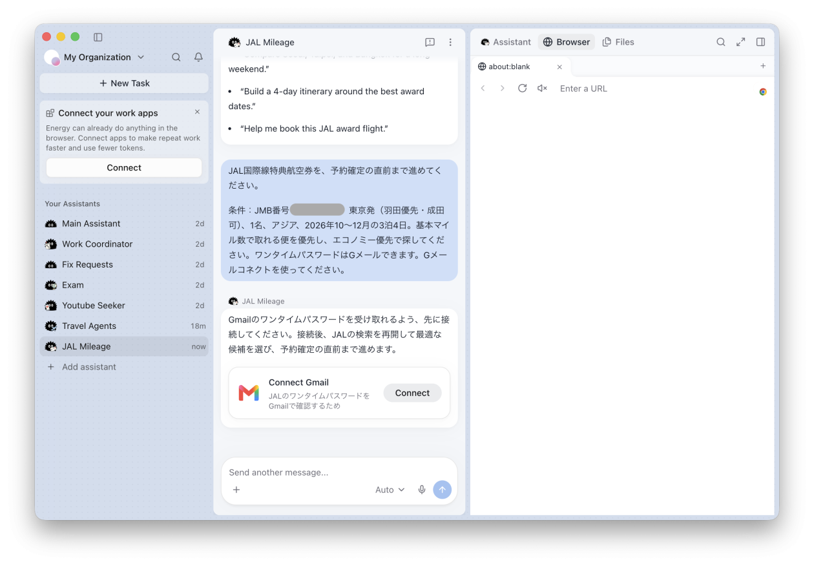
Task: Click the Chrome icon in browser pane
Action: (763, 92)
